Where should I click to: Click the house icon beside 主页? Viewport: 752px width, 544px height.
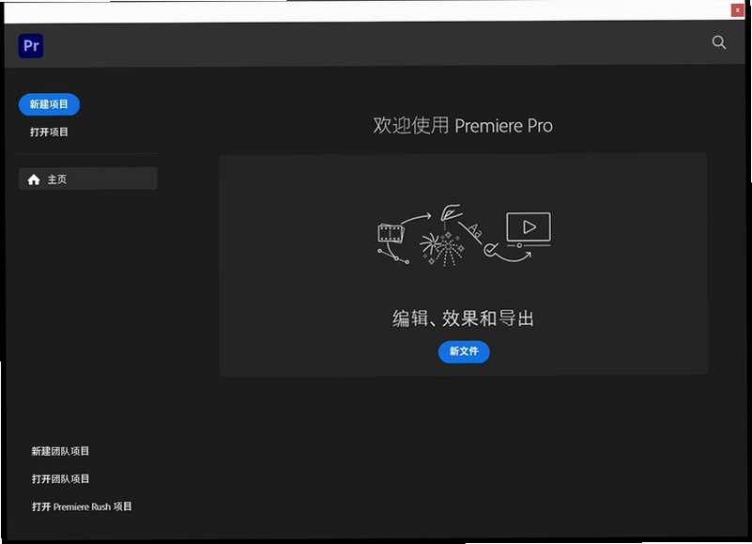[34, 179]
